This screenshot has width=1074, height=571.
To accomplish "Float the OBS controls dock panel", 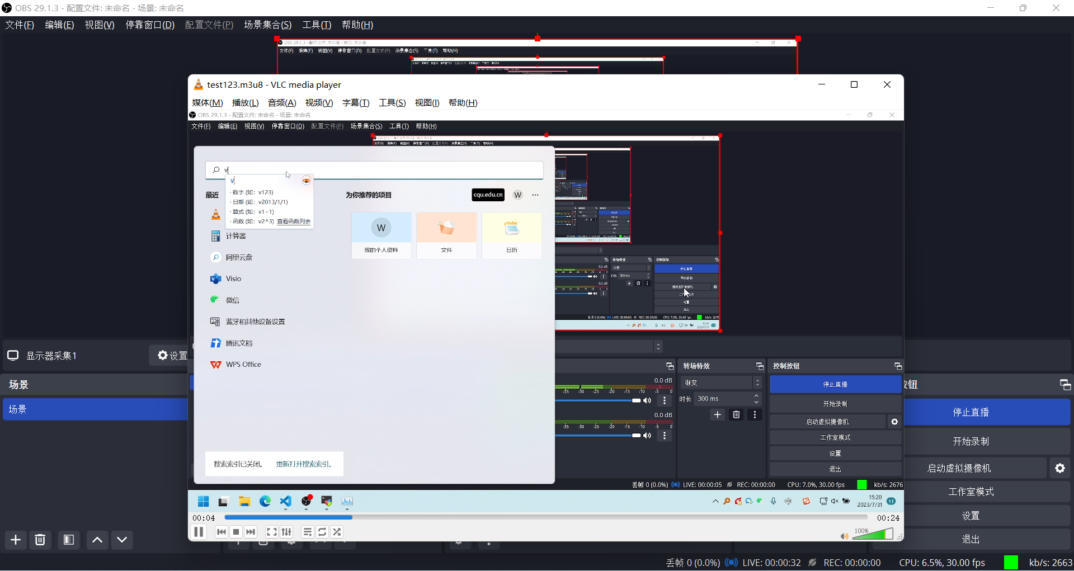I will [1065, 385].
